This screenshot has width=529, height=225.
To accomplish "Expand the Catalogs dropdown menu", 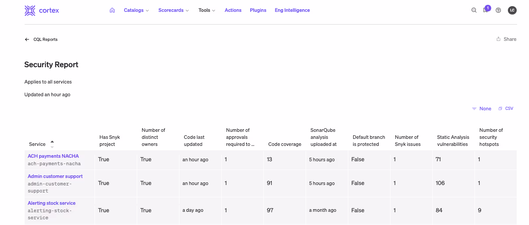I will (x=136, y=11).
